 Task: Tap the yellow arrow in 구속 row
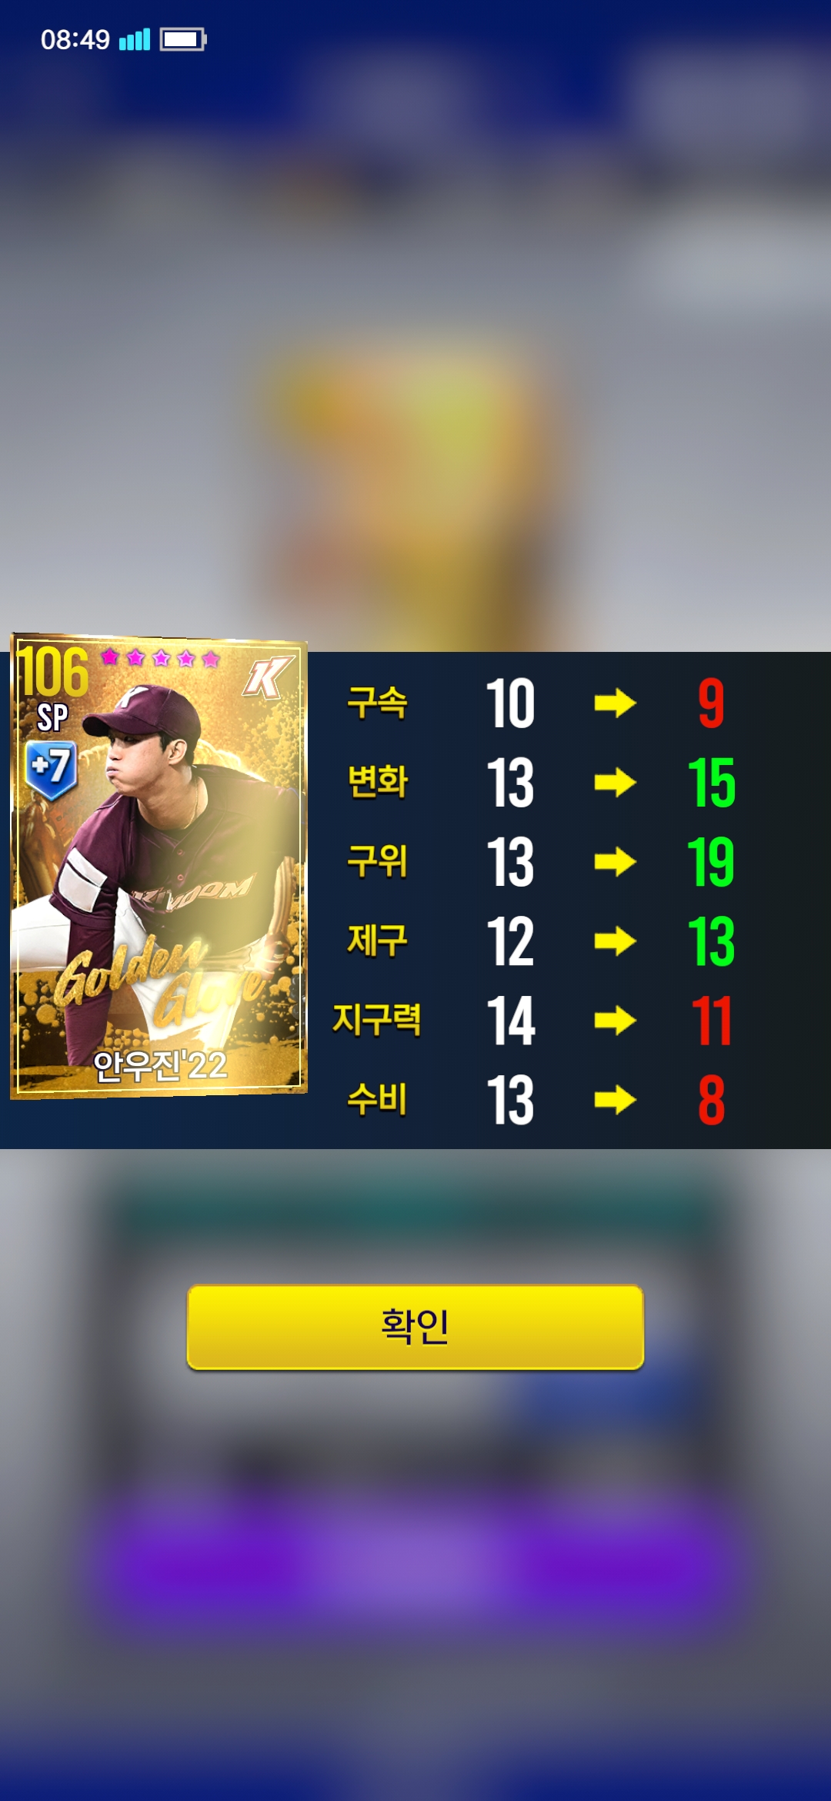[615, 703]
